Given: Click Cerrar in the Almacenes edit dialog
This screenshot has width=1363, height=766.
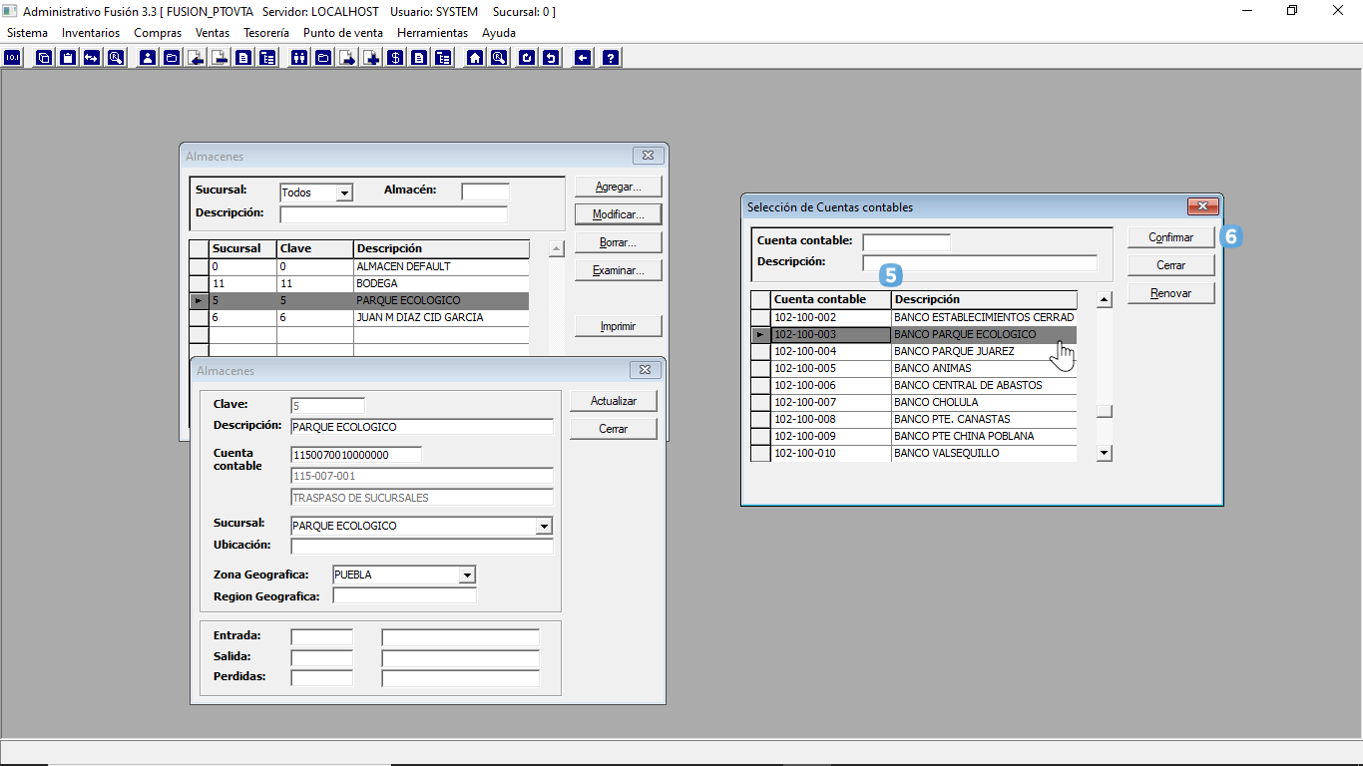Looking at the screenshot, I should point(614,429).
